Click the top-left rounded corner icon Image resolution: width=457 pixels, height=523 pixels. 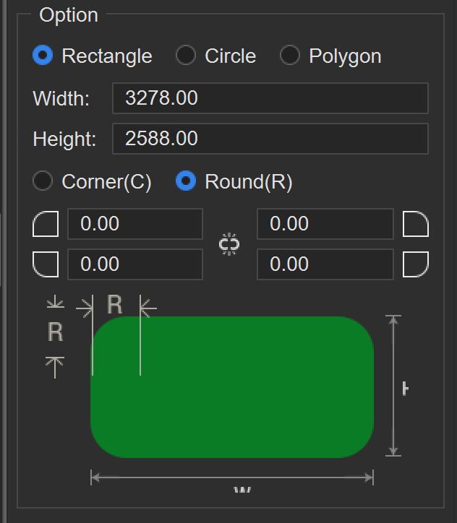(46, 225)
